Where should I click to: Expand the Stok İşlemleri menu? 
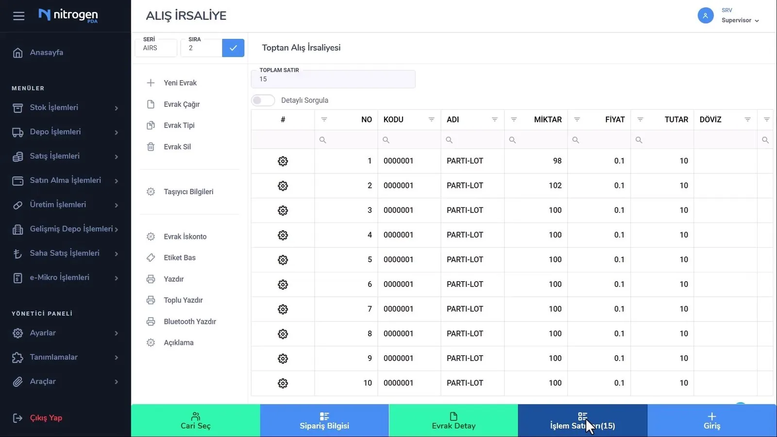tap(66, 108)
